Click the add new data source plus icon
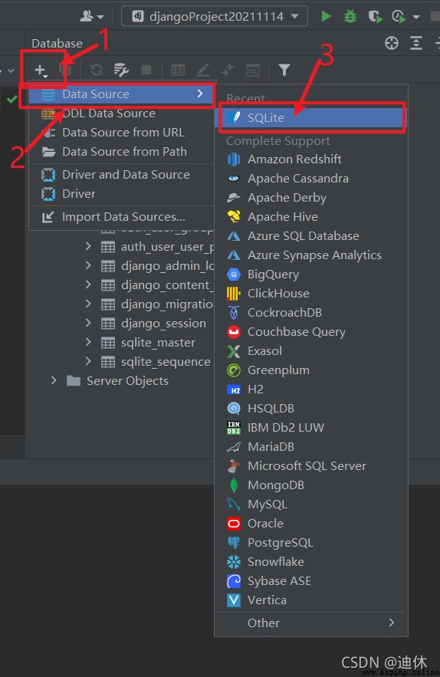Screen dimensions: 440x677 [40, 70]
